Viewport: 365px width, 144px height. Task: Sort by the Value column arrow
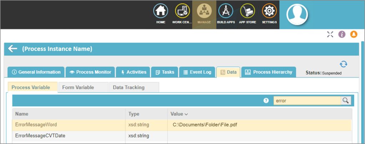point(186,114)
